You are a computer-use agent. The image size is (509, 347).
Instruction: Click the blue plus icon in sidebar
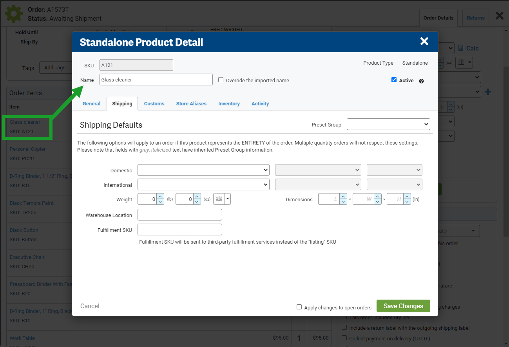tap(488, 92)
